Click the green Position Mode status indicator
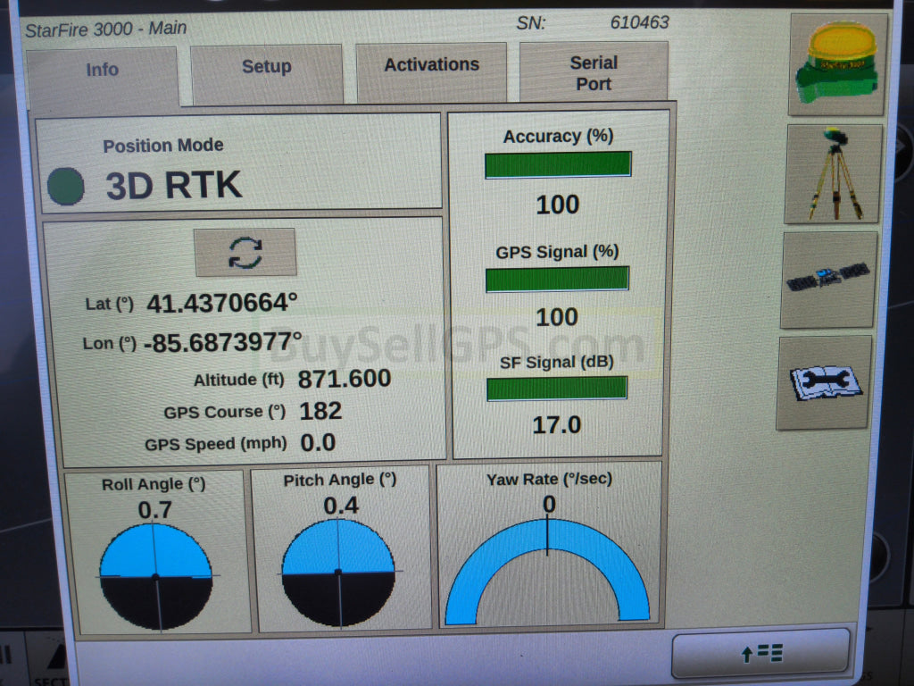The image size is (914, 686). tap(65, 186)
